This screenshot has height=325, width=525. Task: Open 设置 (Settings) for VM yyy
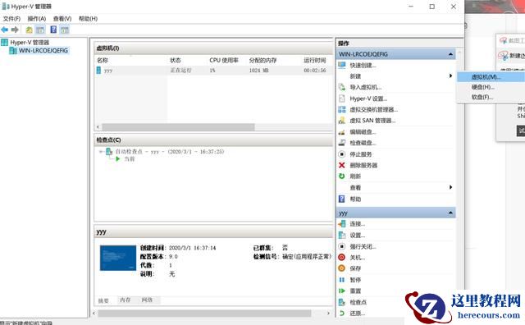pos(358,236)
